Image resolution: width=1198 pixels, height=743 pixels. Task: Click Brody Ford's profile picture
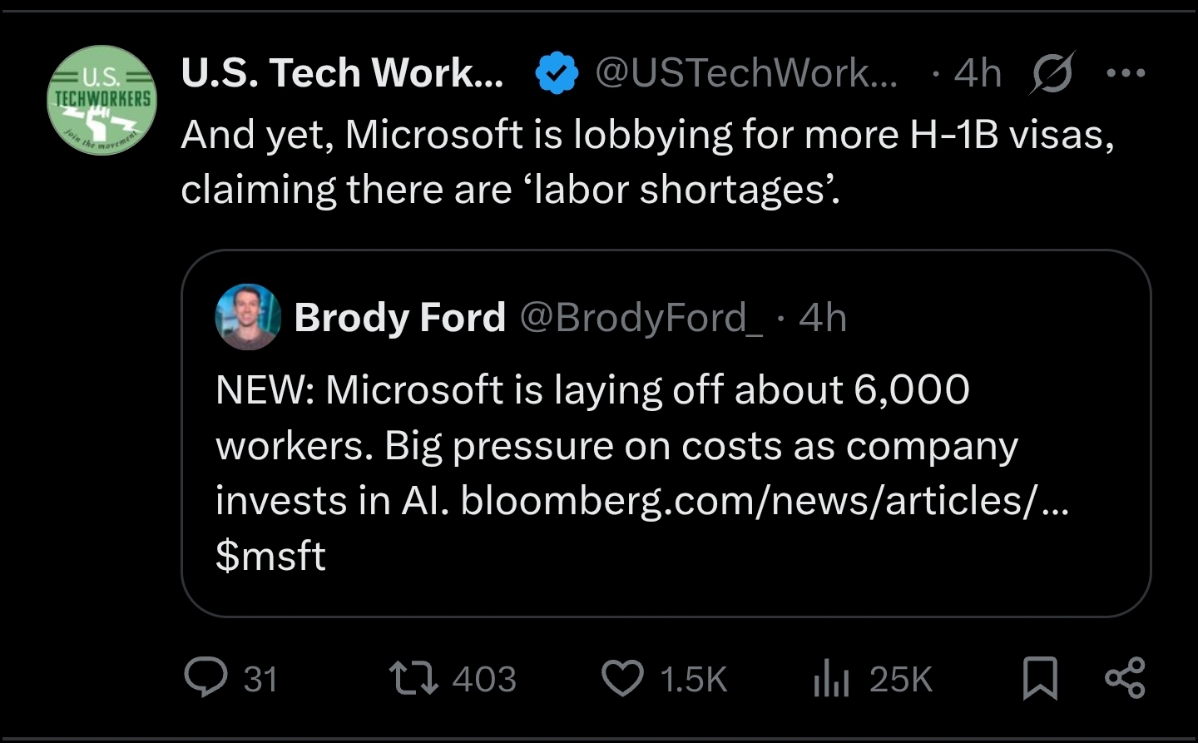248,317
